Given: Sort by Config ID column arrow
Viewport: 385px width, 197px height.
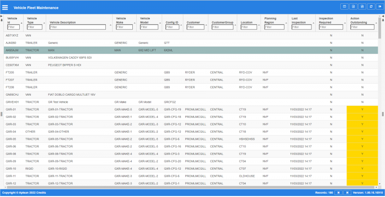Looking at the screenshot, I should tap(181, 25).
